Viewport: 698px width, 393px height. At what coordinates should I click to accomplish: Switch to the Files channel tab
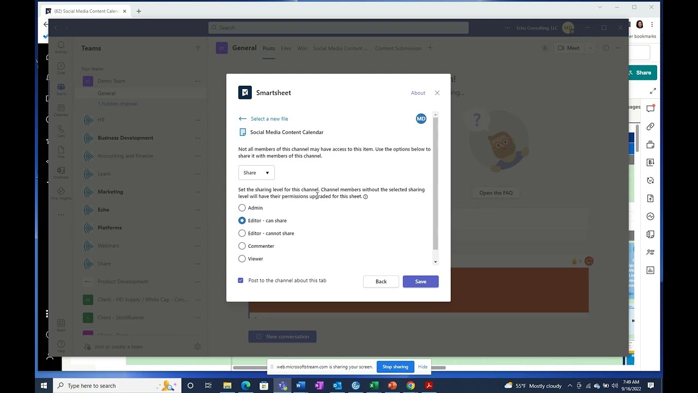(286, 49)
